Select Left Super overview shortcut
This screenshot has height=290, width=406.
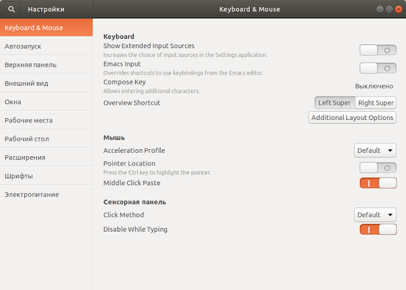coord(334,103)
